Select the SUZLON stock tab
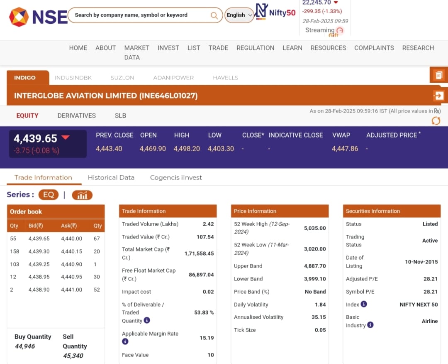448x364 pixels. click(122, 78)
